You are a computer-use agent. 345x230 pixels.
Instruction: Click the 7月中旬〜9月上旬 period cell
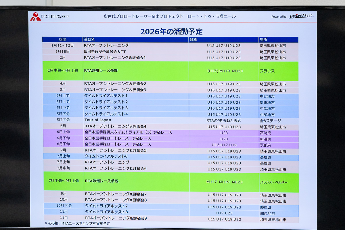(x=64, y=181)
